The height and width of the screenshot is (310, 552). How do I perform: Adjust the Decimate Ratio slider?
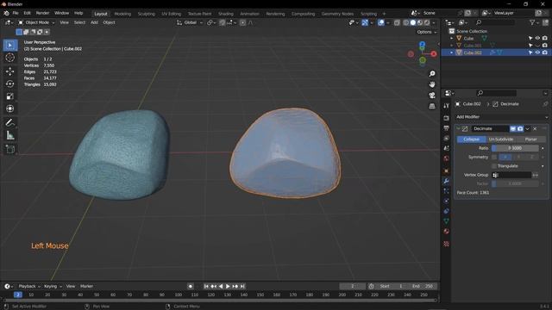(x=515, y=148)
